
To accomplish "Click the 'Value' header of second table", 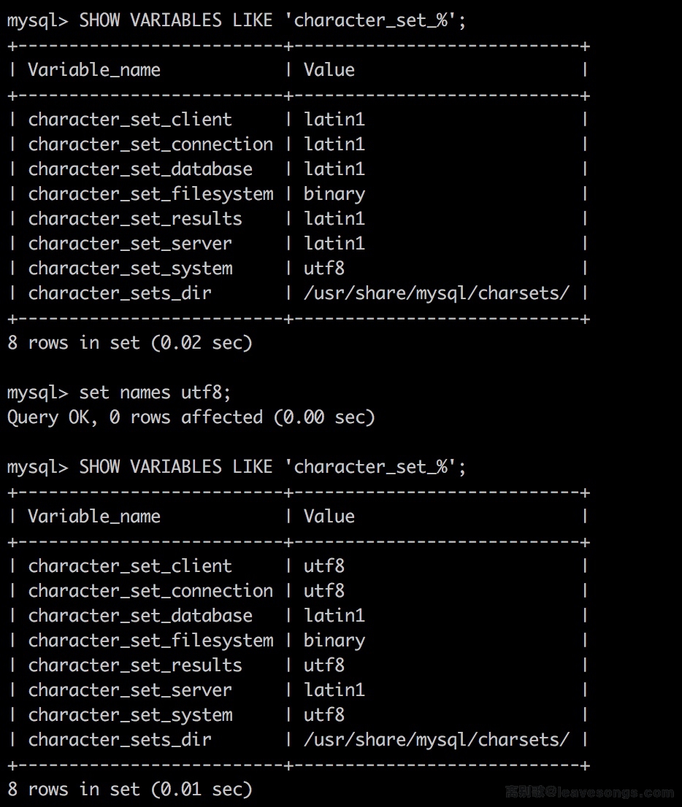I will tap(329, 517).
